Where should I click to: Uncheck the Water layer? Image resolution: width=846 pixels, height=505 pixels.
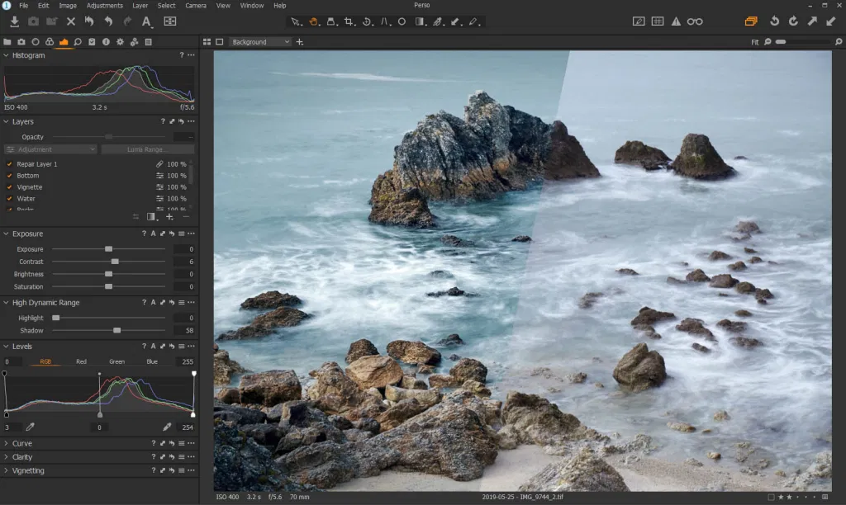pos(9,199)
